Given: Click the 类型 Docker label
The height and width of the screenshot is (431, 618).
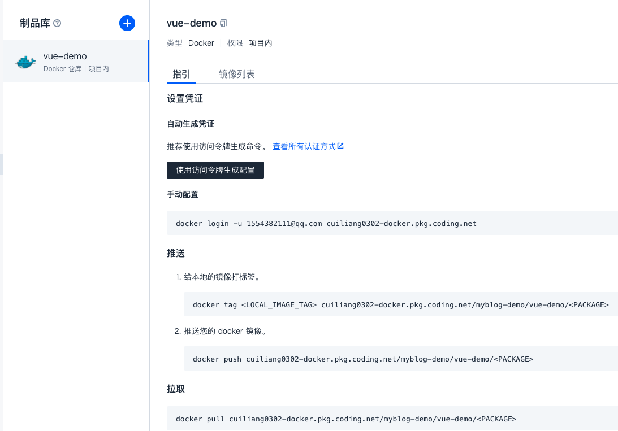Looking at the screenshot, I should pyautogui.click(x=191, y=43).
